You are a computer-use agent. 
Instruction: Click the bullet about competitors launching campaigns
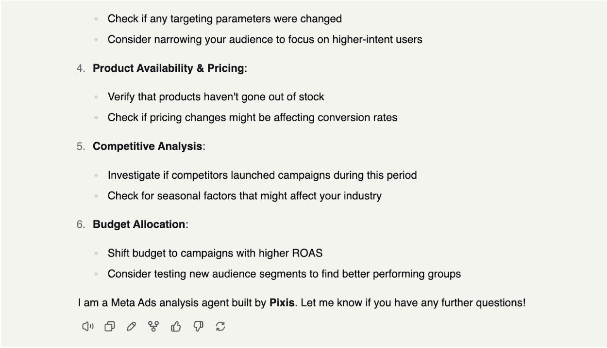(x=262, y=175)
